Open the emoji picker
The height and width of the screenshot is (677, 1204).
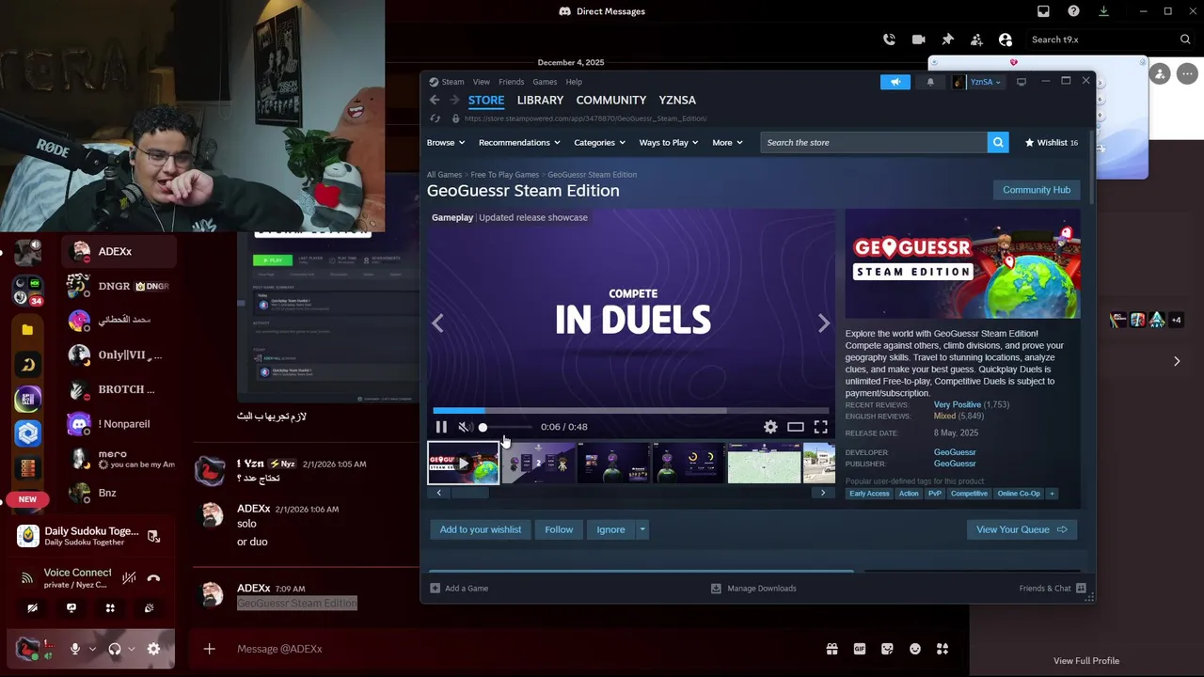pos(914,649)
